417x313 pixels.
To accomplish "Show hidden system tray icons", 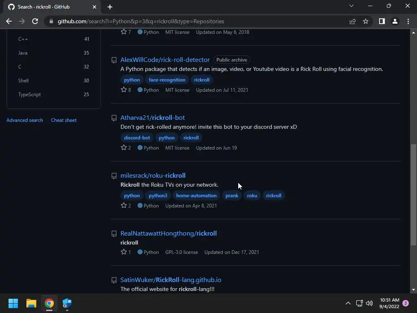I will pos(348,303).
